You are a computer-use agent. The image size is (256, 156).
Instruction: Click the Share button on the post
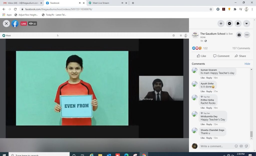click(x=240, y=56)
